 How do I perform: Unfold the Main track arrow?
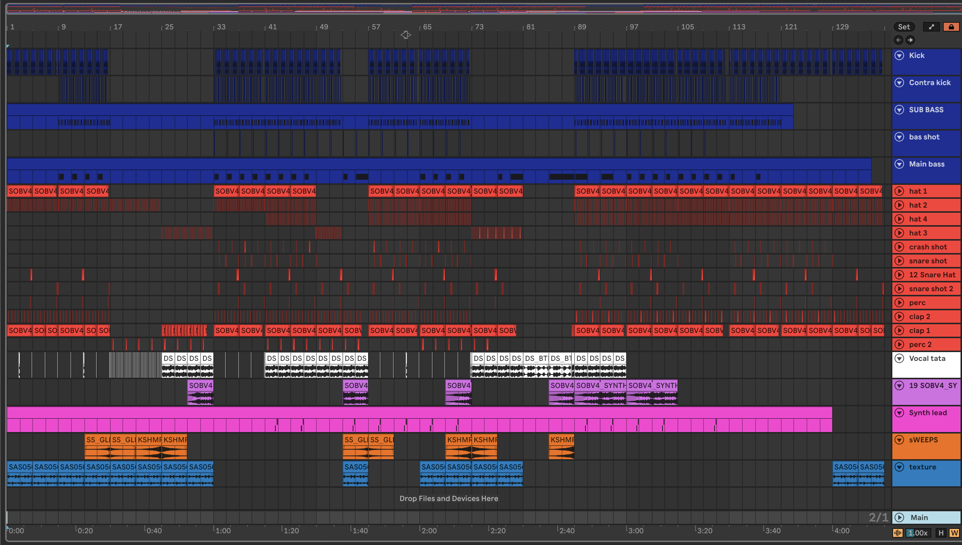(900, 517)
